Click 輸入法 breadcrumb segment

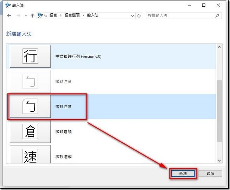click(x=93, y=15)
